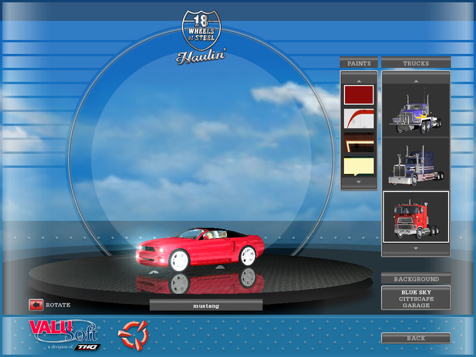The width and height of the screenshot is (476, 357).
Task: Choose the red cabover truck thumbnail
Action: point(416,217)
